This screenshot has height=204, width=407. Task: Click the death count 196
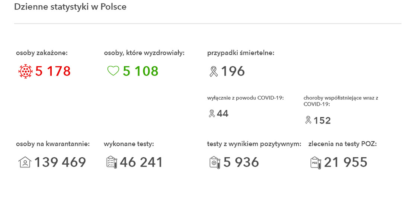[x=233, y=72]
